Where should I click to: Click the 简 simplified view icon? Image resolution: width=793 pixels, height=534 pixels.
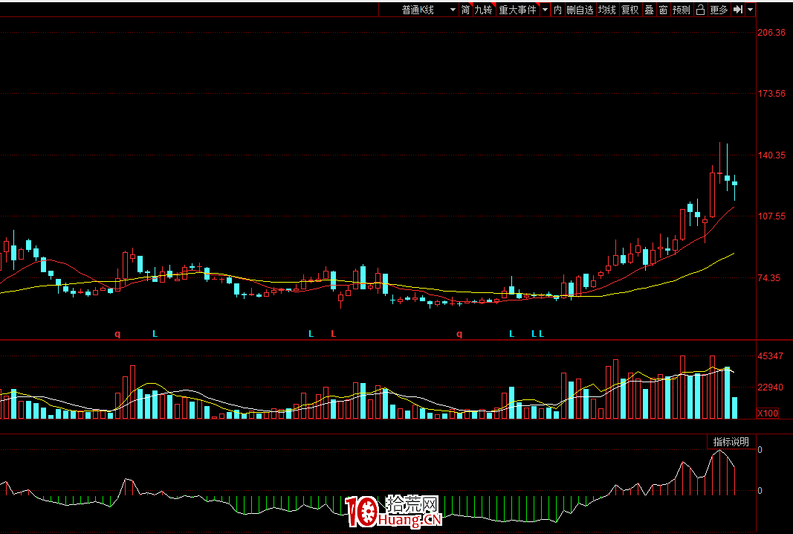pyautogui.click(x=465, y=10)
